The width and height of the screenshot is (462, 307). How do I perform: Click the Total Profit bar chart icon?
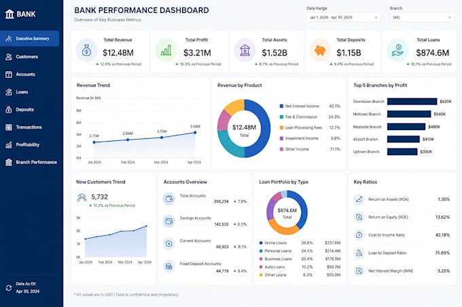tap(166, 50)
